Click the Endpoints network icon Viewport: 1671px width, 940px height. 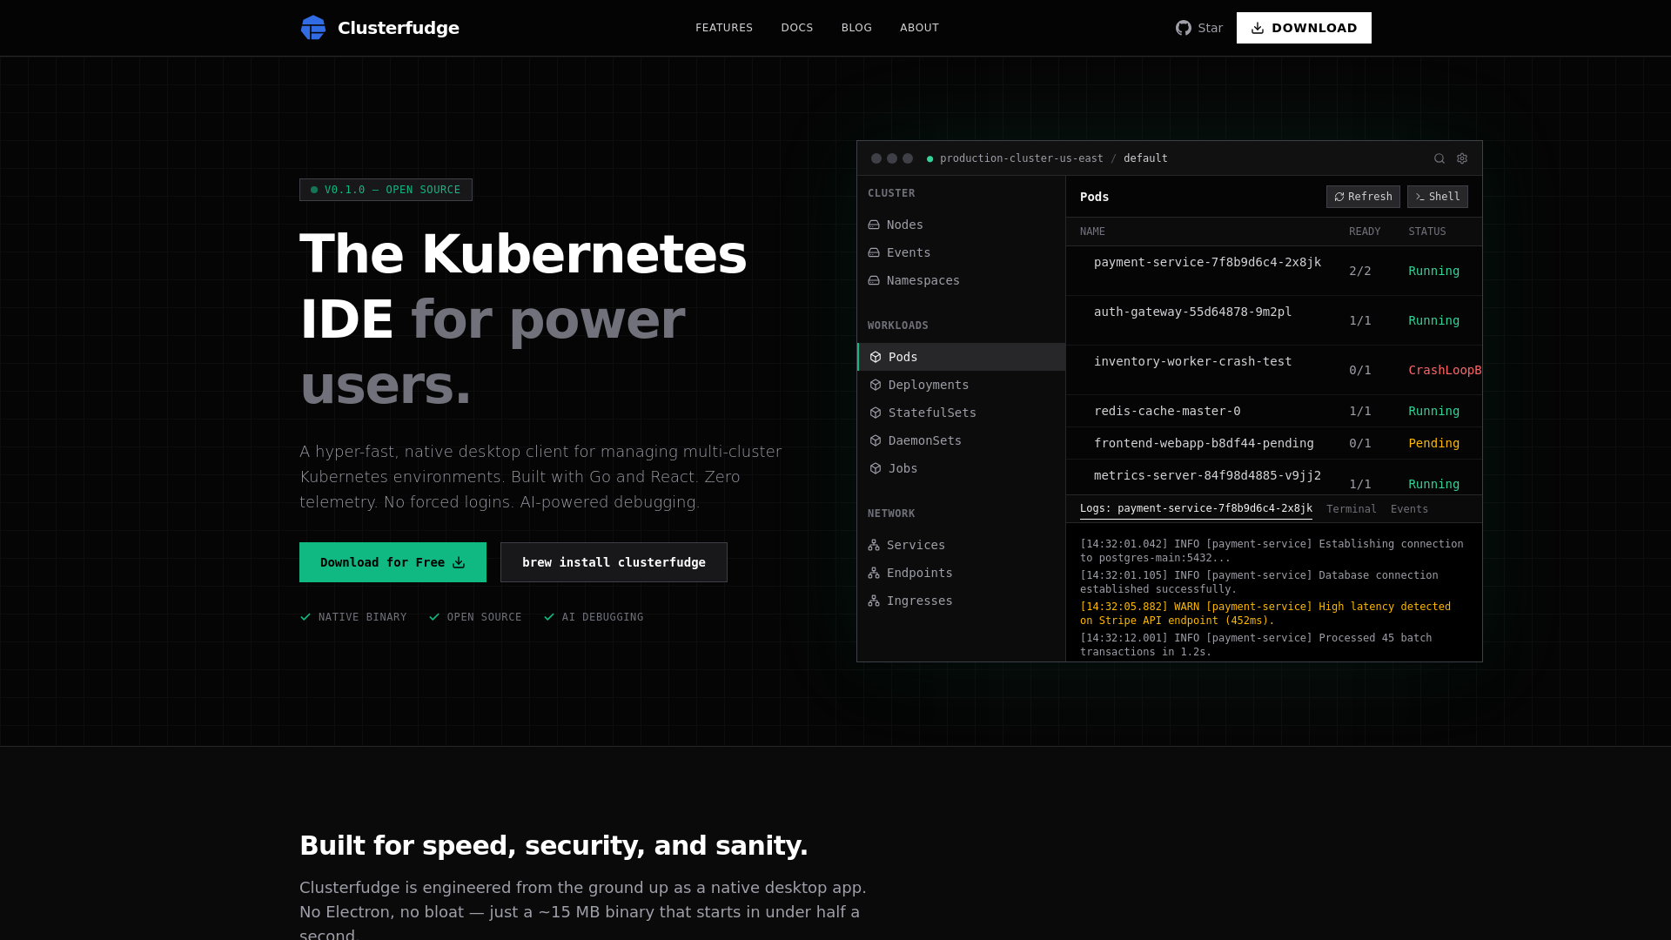(874, 573)
